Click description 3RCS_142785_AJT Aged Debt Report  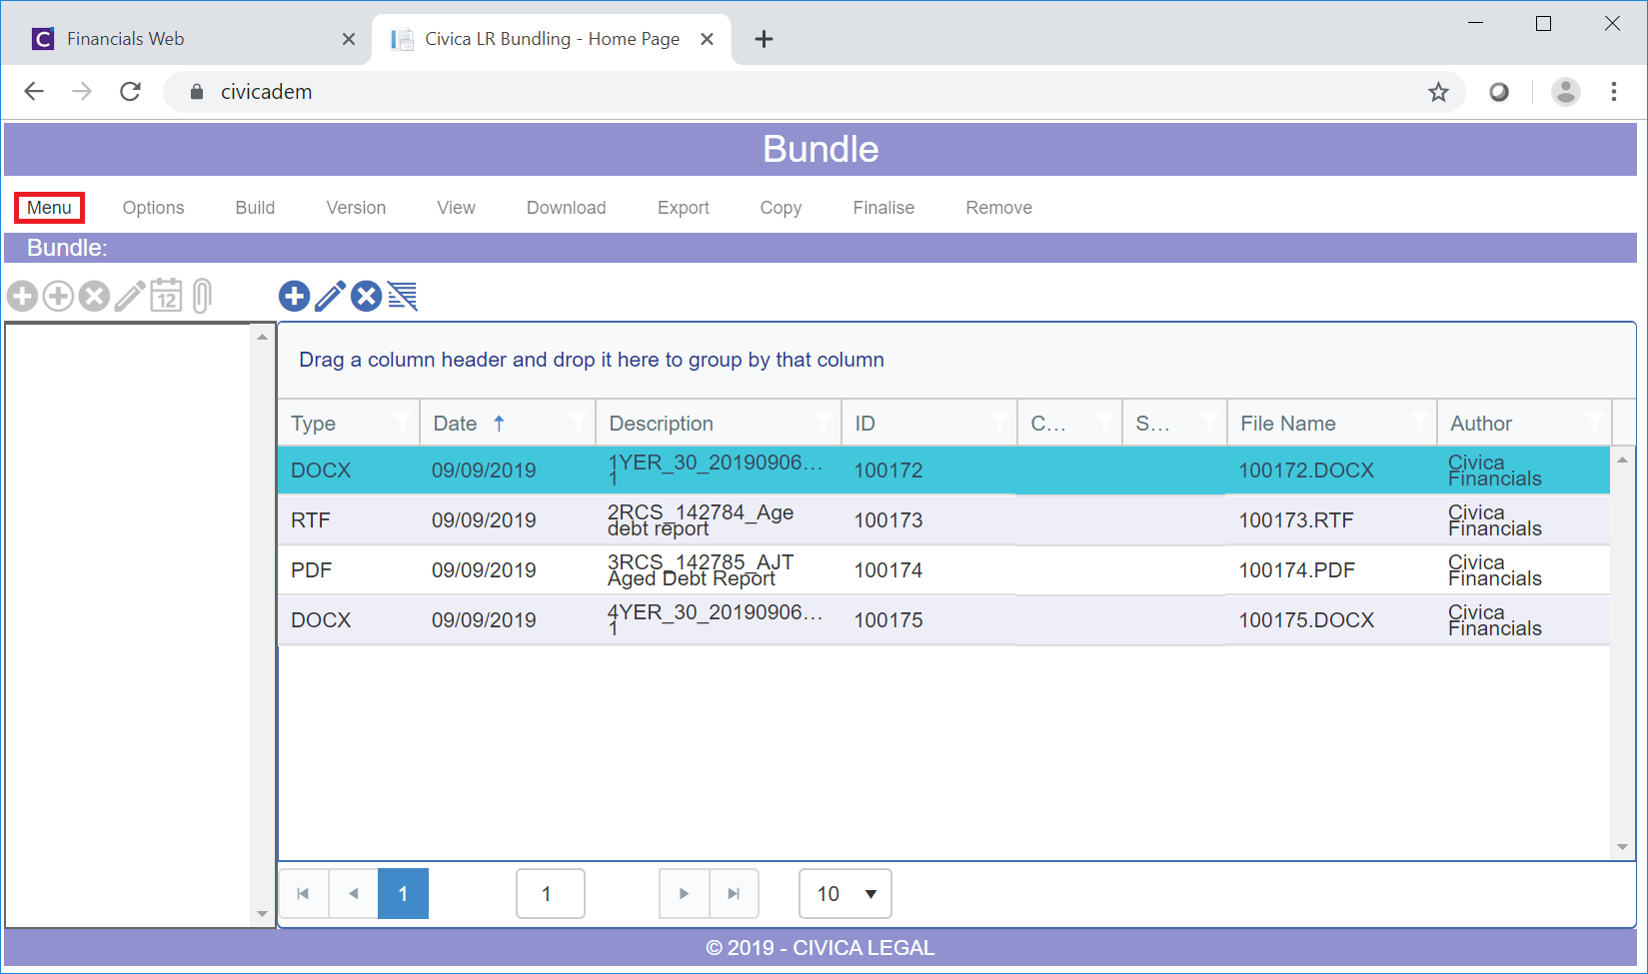click(x=700, y=569)
